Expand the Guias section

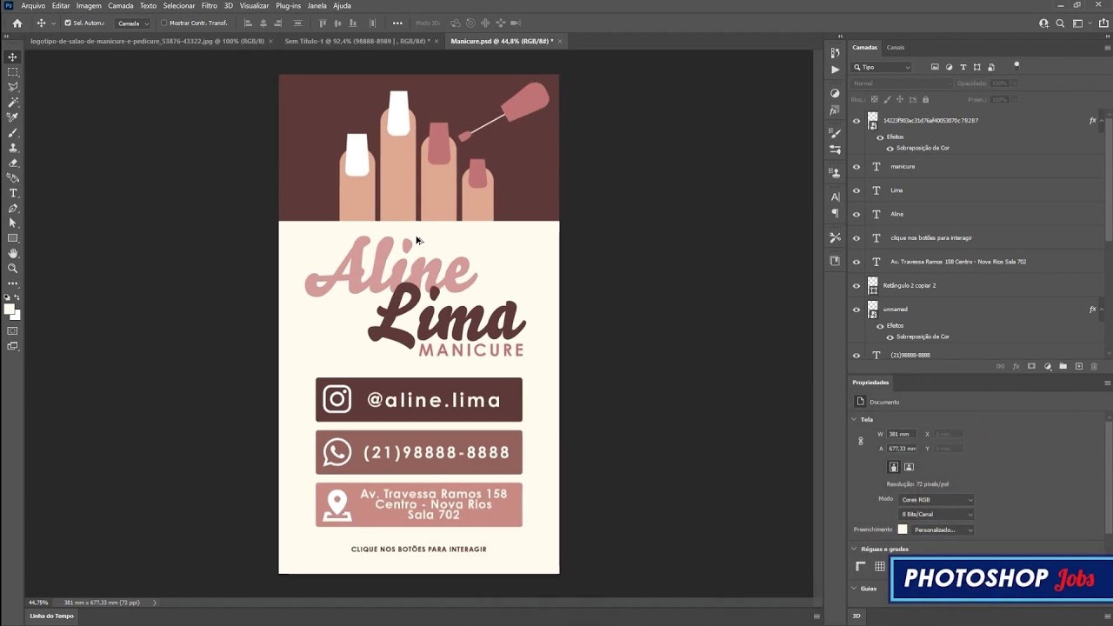click(x=854, y=589)
